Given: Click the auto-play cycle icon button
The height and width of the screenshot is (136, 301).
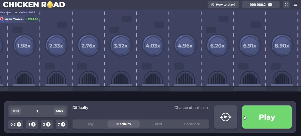Looking at the screenshot, I should tap(226, 117).
